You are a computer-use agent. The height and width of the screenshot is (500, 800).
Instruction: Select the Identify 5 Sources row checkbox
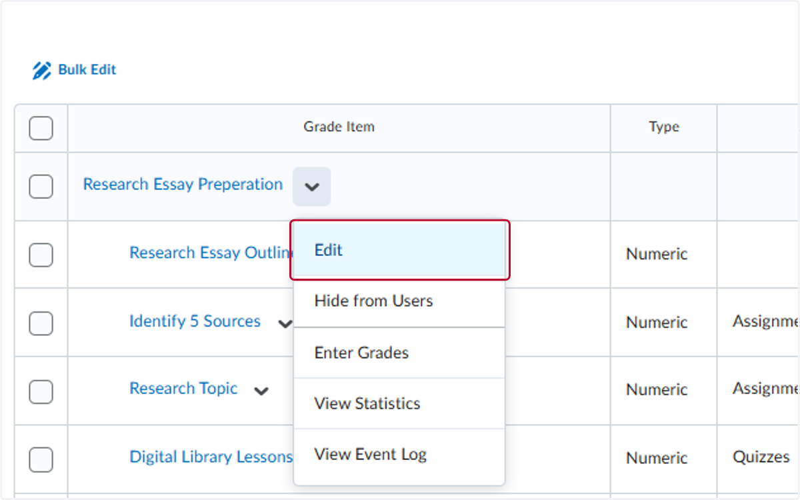[41, 323]
